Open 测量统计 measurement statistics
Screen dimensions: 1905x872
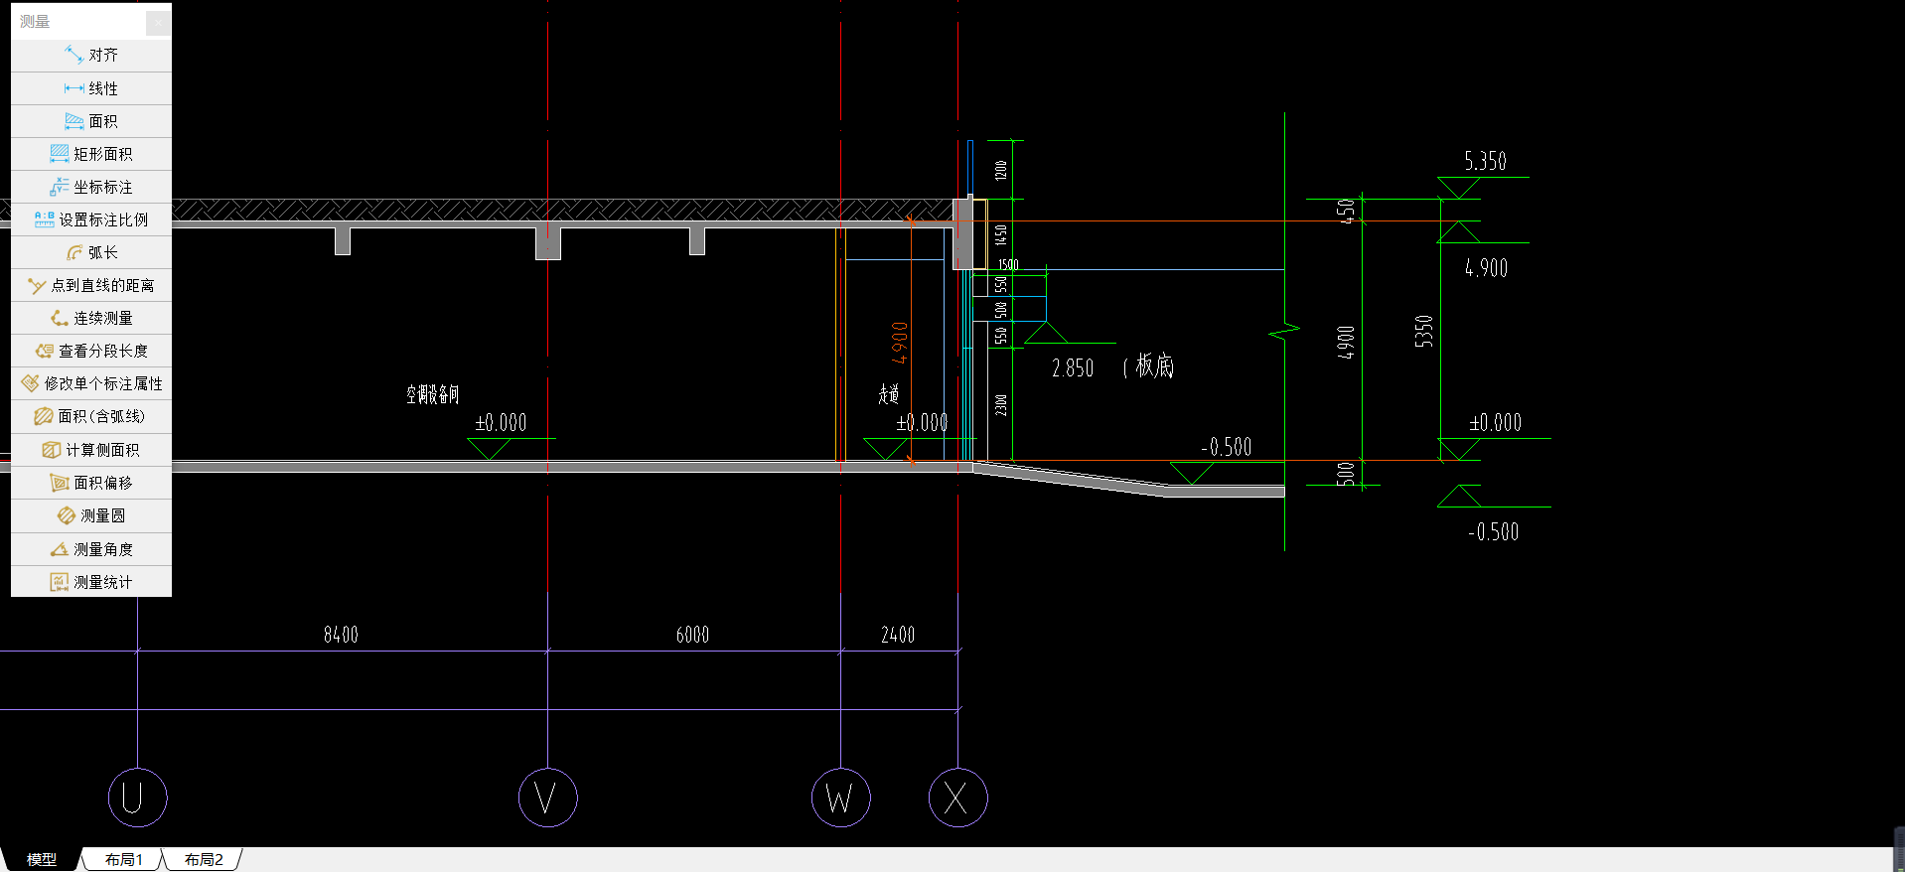pyautogui.click(x=91, y=582)
